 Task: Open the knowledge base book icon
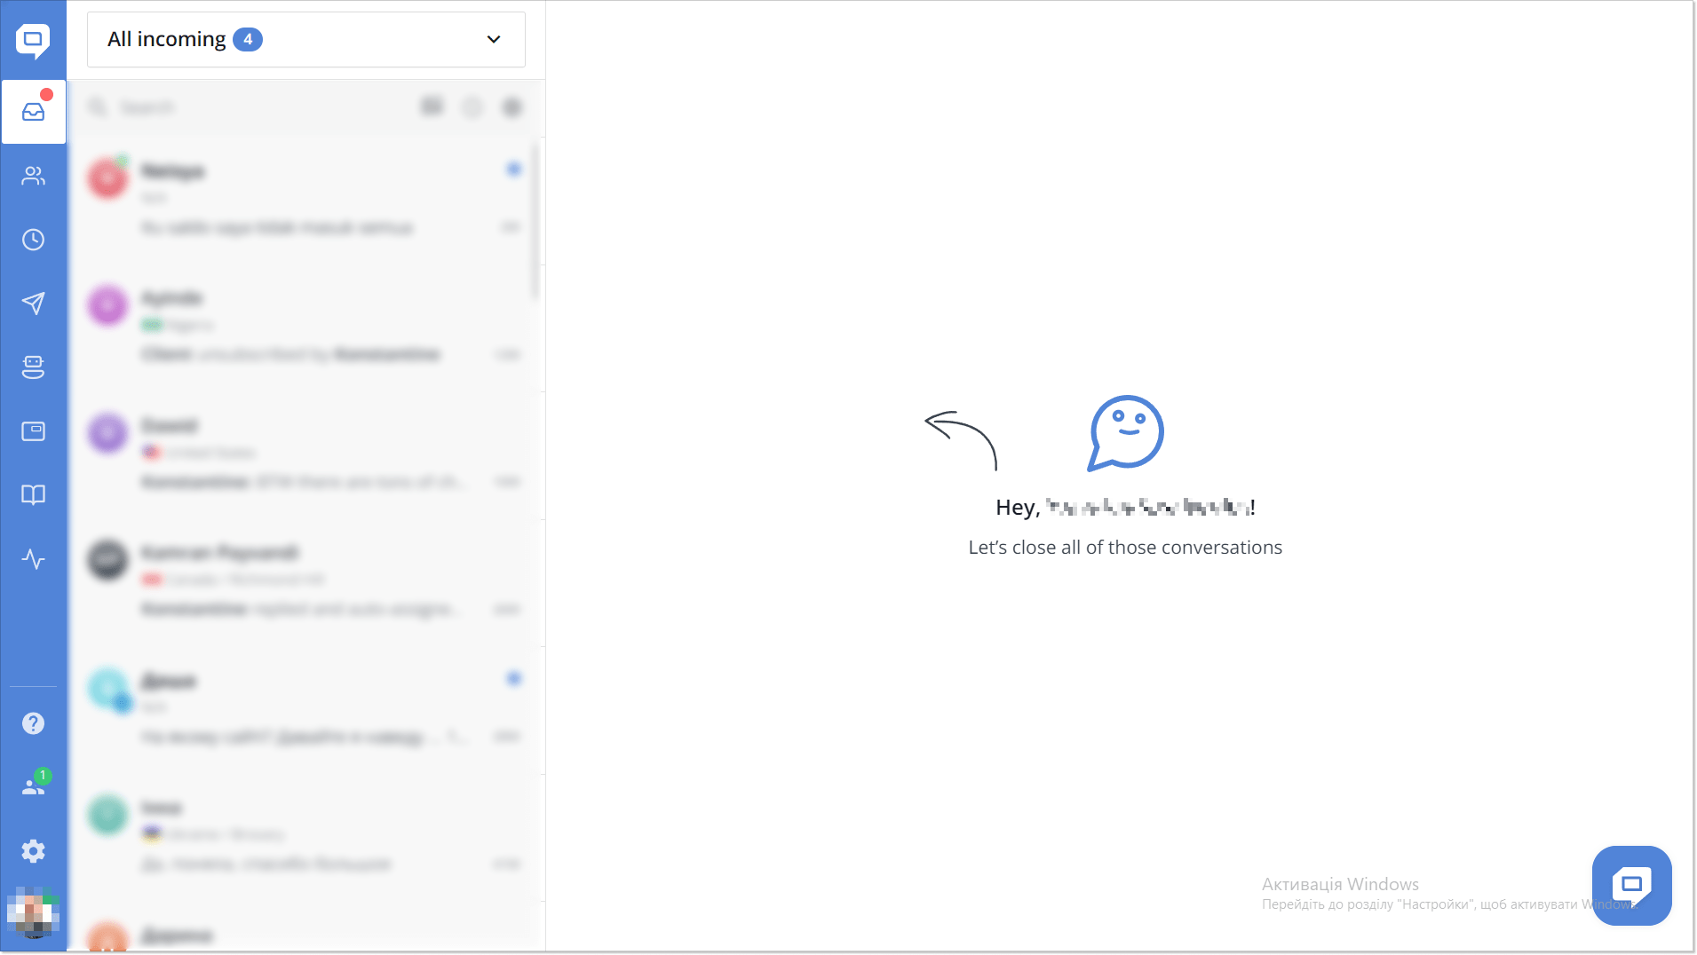(34, 495)
